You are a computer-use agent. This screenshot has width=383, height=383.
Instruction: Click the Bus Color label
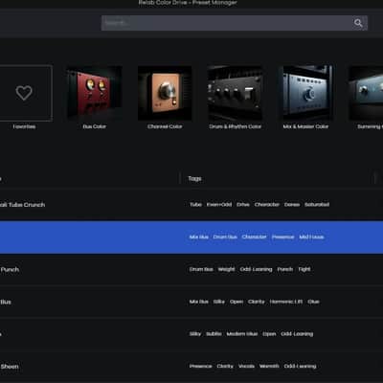click(x=95, y=126)
